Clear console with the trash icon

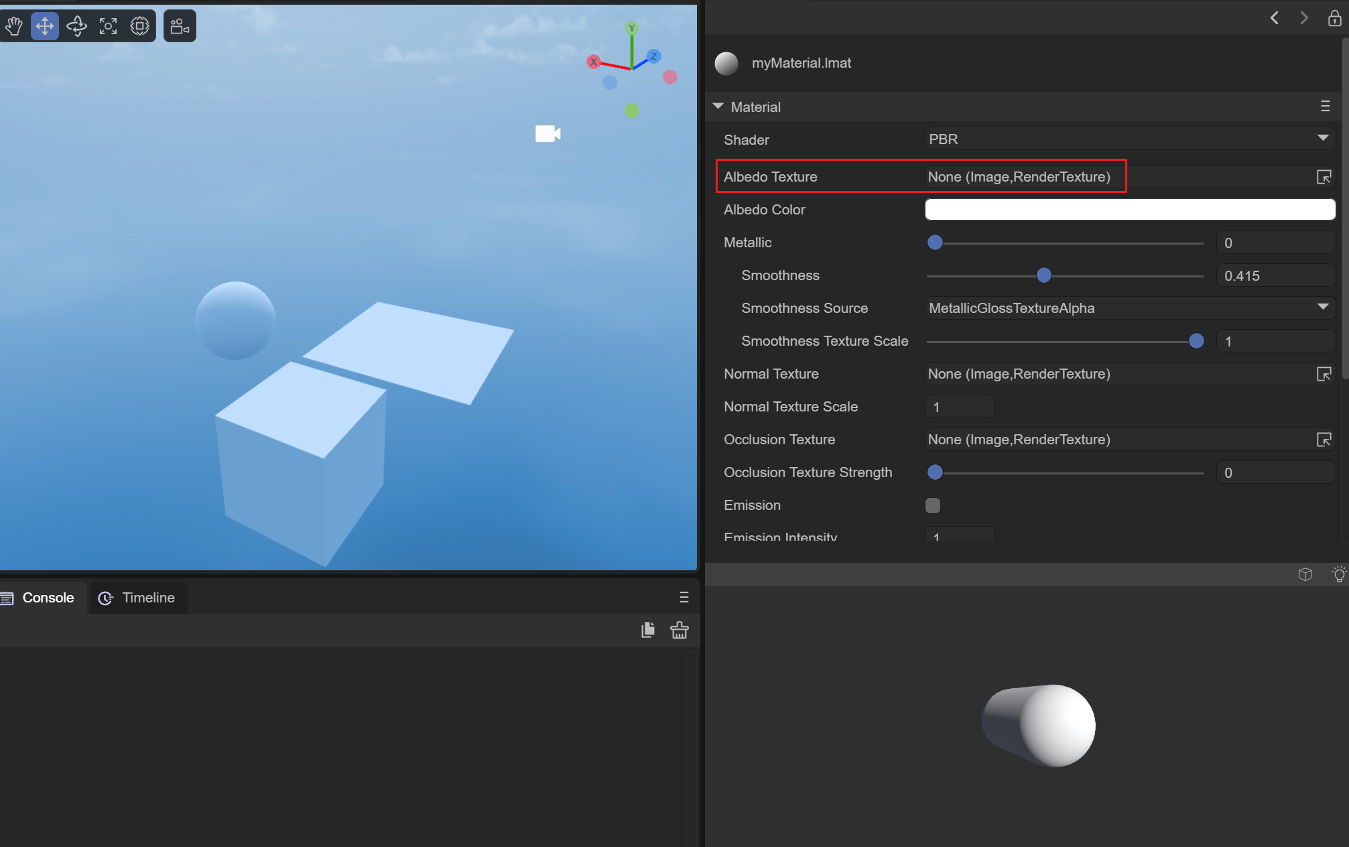679,630
